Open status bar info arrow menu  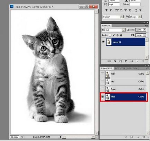pos(60,137)
